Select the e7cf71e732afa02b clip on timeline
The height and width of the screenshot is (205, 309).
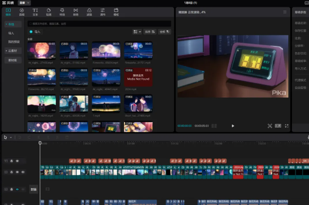[x=134, y=171]
